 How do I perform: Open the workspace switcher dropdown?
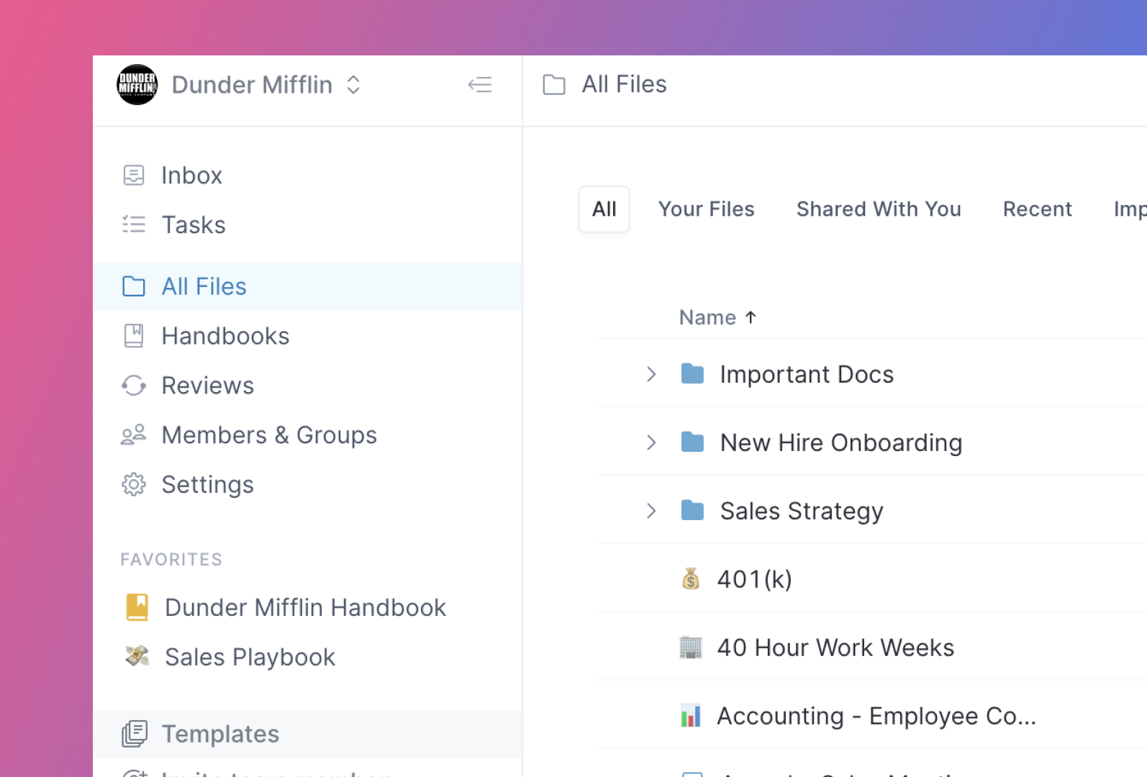pos(353,85)
